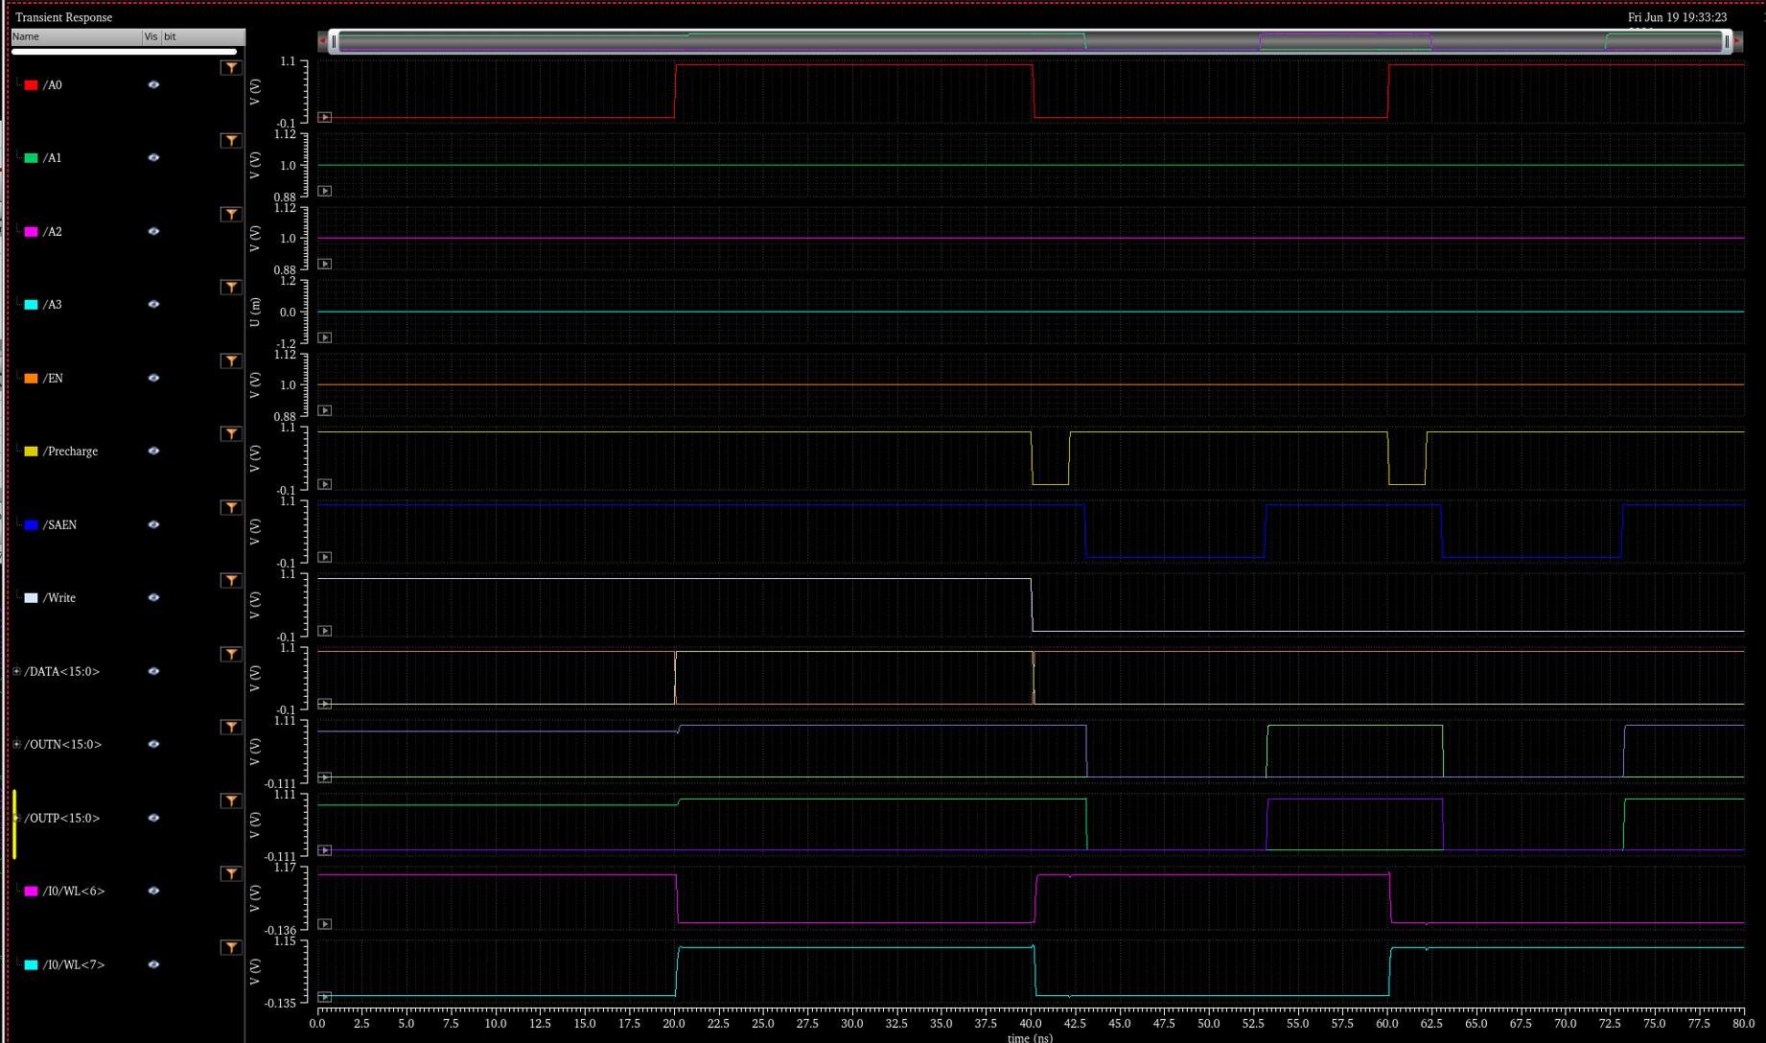Click the left handle of the zoom overview bar
Image resolution: width=1766 pixels, height=1043 pixels.
(x=334, y=41)
